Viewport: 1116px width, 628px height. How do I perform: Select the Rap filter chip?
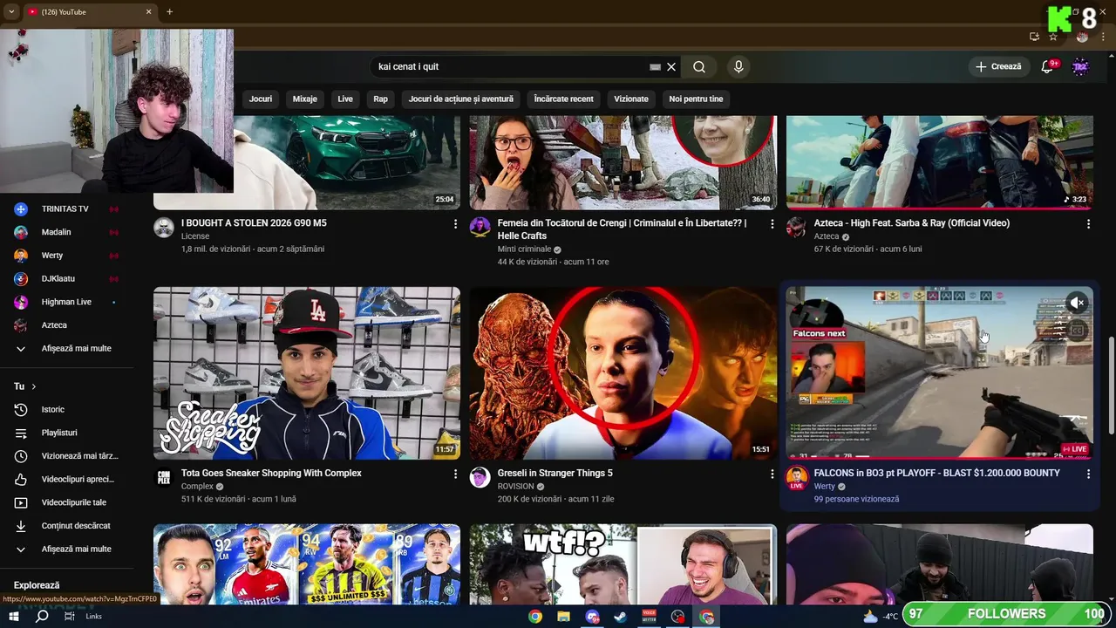(381, 99)
